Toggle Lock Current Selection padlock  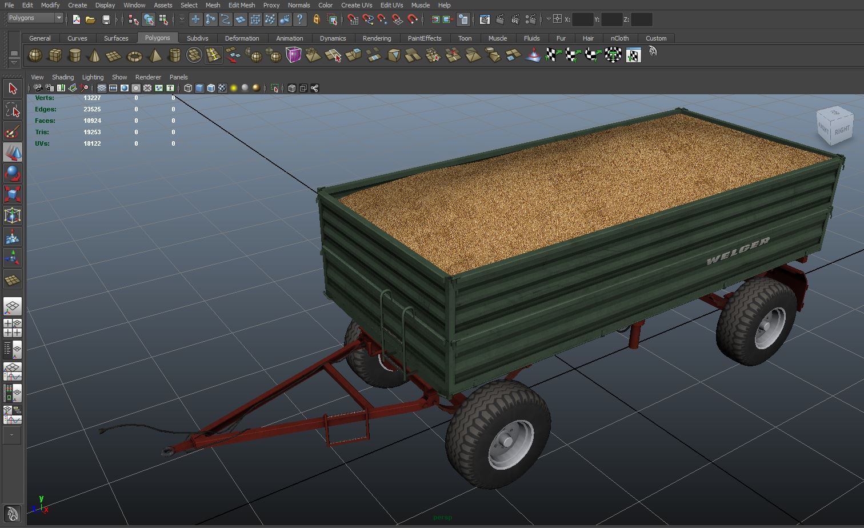[x=316, y=19]
